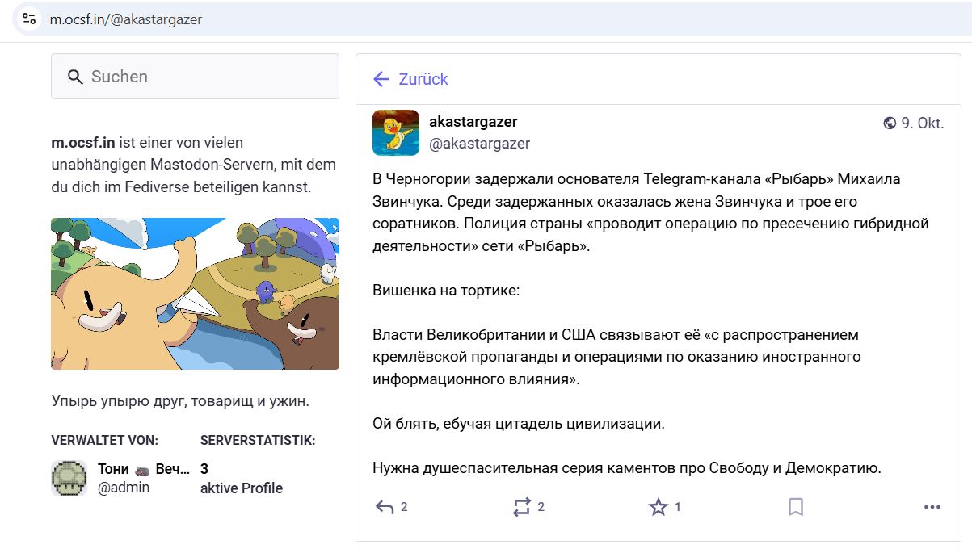Open the akastargazer display name
This screenshot has width=972, height=557.
pyautogui.click(x=473, y=122)
